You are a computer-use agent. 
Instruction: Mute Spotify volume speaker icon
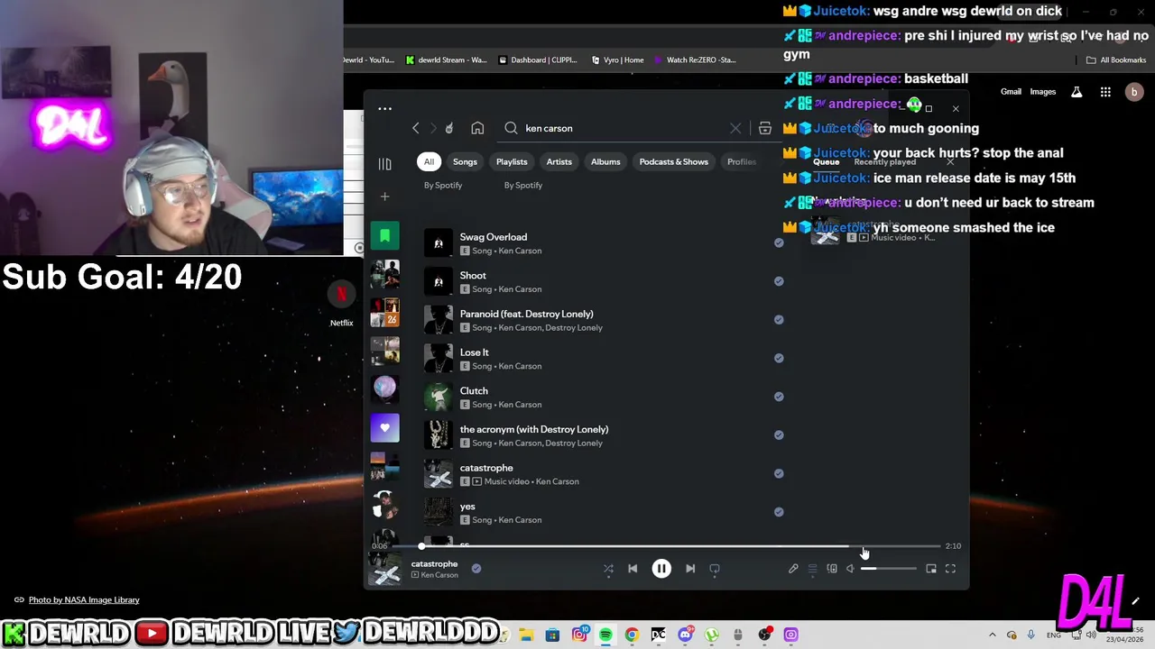[850, 569]
